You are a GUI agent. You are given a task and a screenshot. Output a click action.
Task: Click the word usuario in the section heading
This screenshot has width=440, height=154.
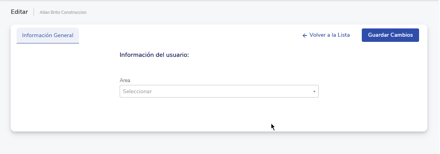(178, 55)
